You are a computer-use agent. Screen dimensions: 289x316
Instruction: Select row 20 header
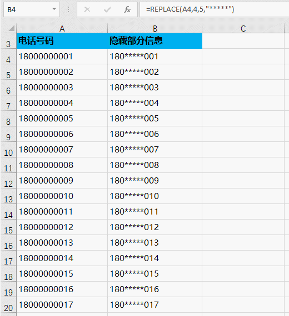[x=8, y=305]
